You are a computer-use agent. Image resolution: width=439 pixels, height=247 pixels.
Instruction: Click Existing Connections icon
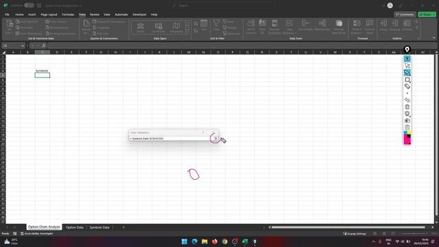[x=47, y=34]
